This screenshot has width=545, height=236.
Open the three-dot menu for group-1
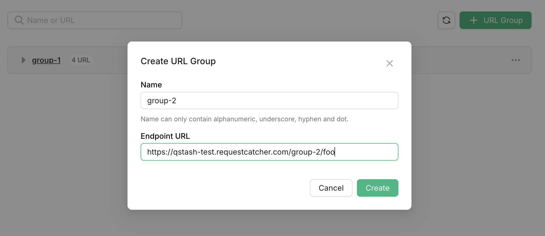click(516, 60)
